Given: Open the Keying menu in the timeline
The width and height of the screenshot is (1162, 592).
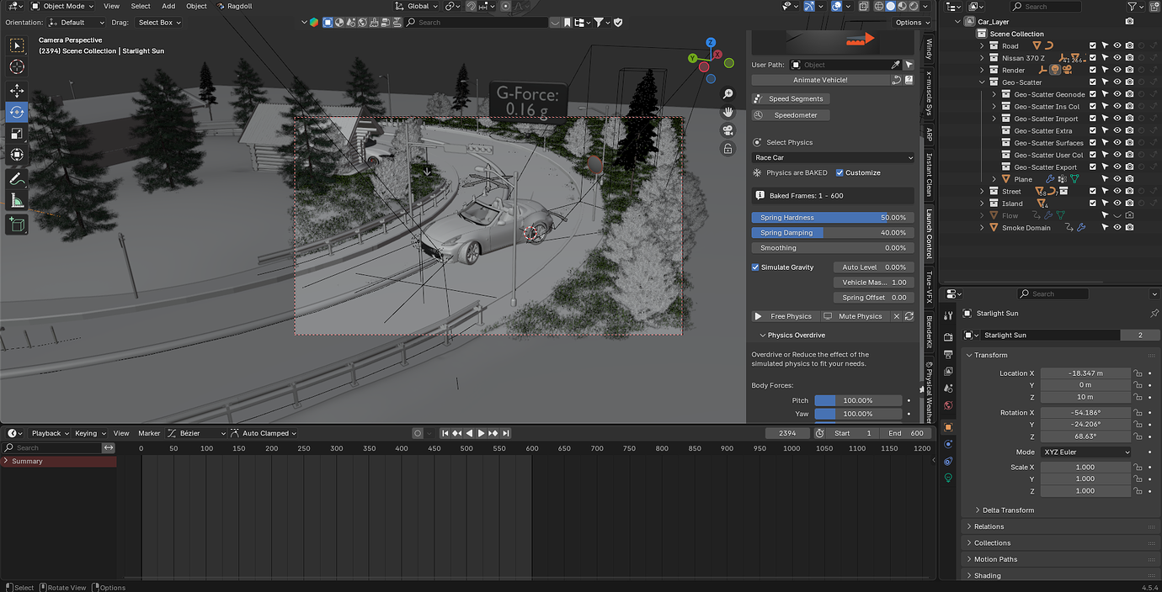Looking at the screenshot, I should [89, 433].
